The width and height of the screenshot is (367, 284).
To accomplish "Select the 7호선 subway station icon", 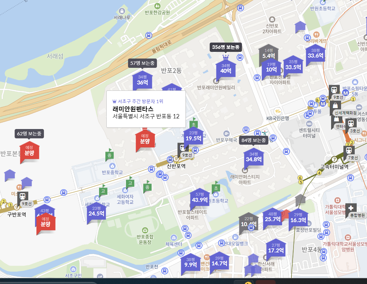I will [349, 151].
